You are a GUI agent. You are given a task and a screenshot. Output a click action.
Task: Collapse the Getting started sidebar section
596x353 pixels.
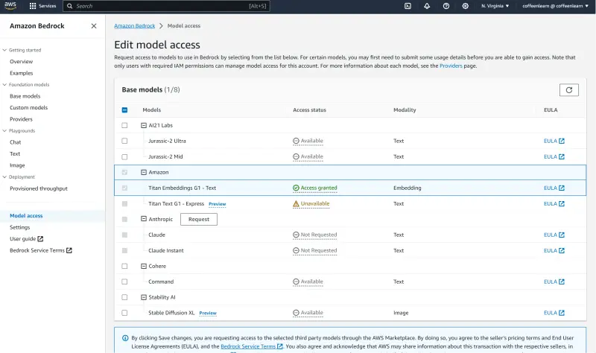[x=4, y=50]
